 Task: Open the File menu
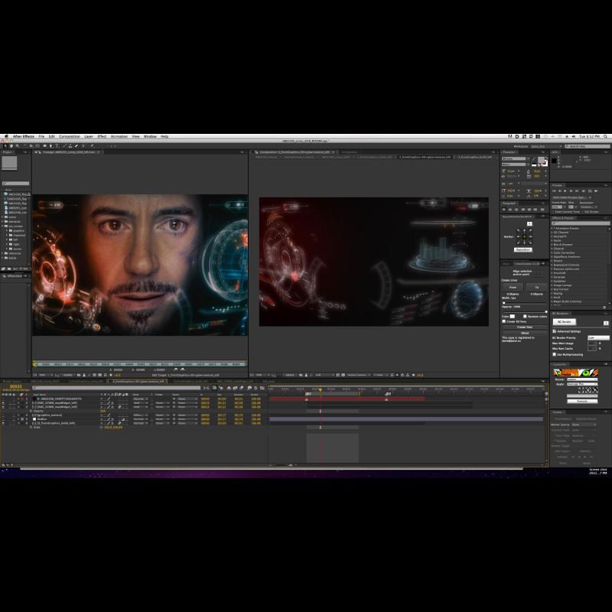pos(41,137)
